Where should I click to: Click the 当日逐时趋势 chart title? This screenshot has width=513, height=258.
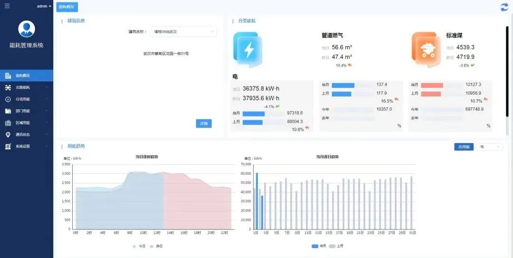[x=147, y=157]
